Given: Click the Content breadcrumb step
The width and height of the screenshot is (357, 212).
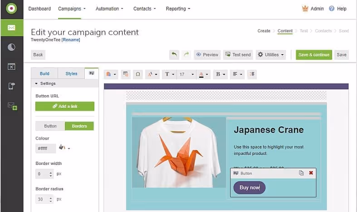Looking at the screenshot, I should click(x=285, y=31).
